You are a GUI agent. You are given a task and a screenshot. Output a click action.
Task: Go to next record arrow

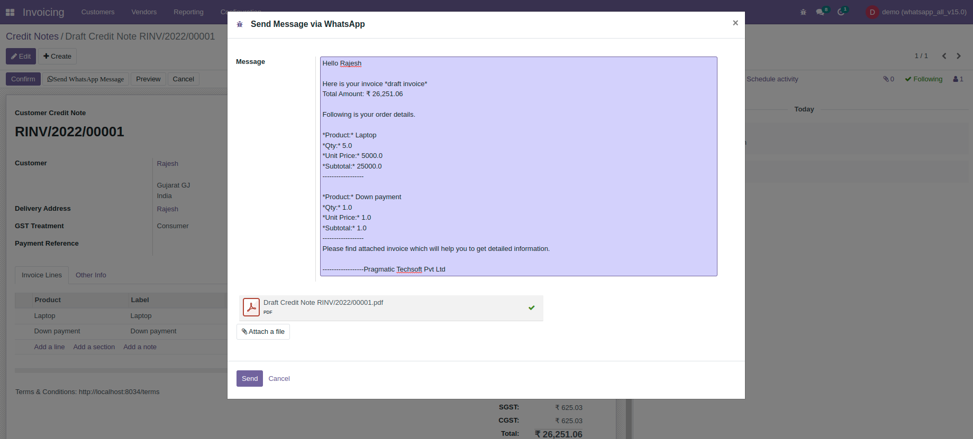pyautogui.click(x=959, y=56)
